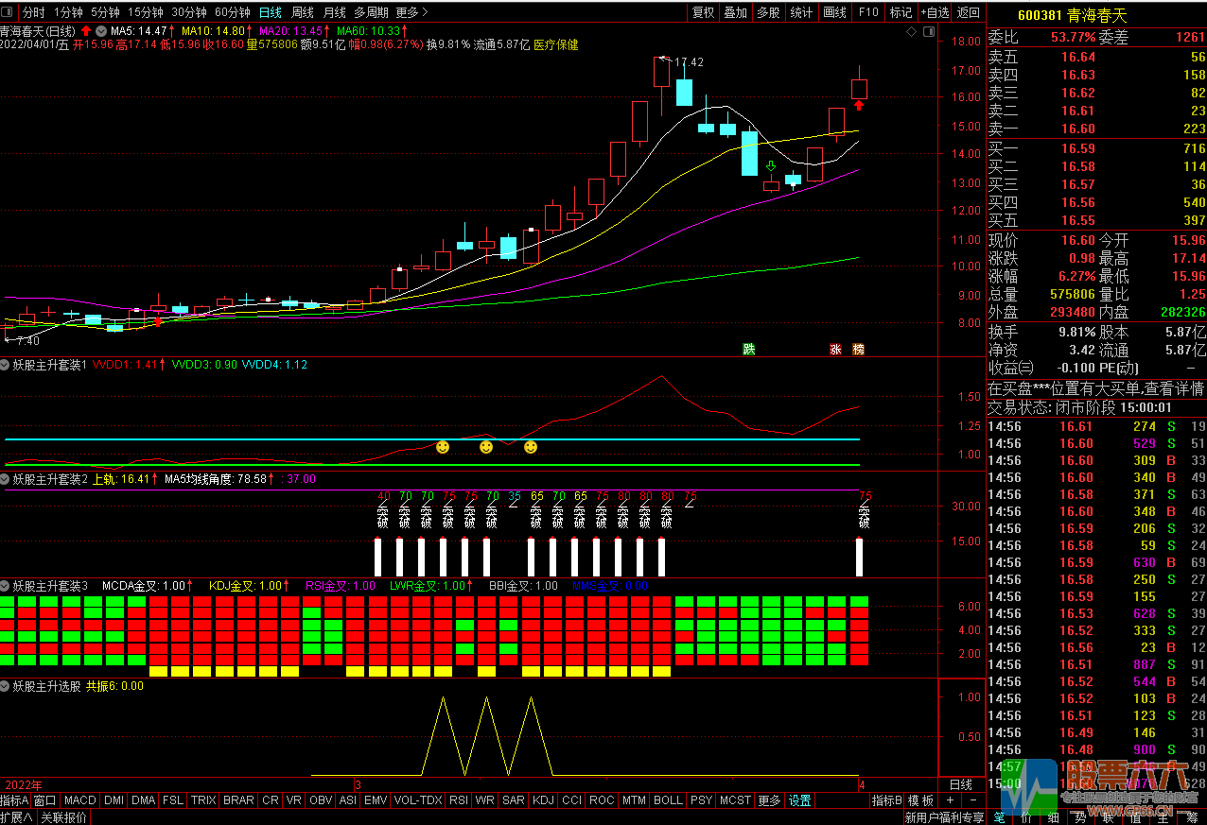
Task: Click the 600381 青海春天 stock title
Action: pyautogui.click(x=1072, y=16)
